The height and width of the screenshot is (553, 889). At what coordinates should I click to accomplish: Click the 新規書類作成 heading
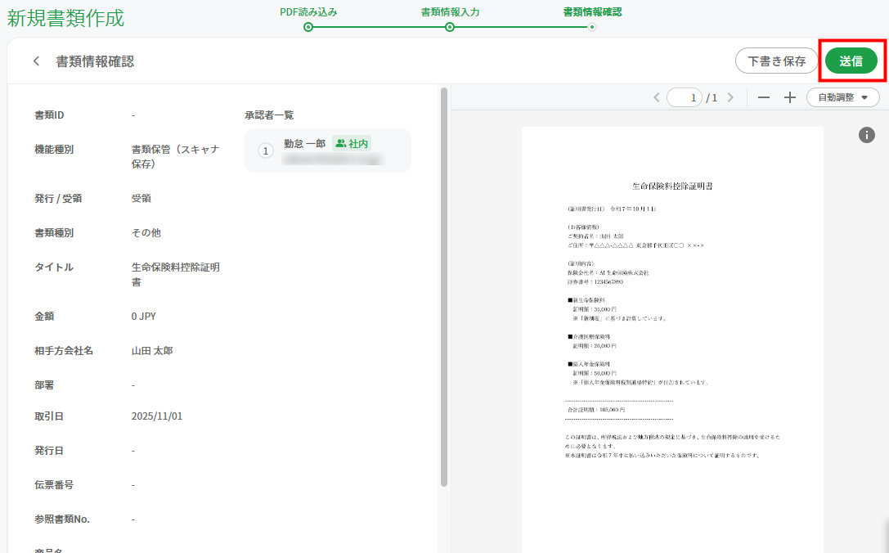pyautogui.click(x=65, y=18)
